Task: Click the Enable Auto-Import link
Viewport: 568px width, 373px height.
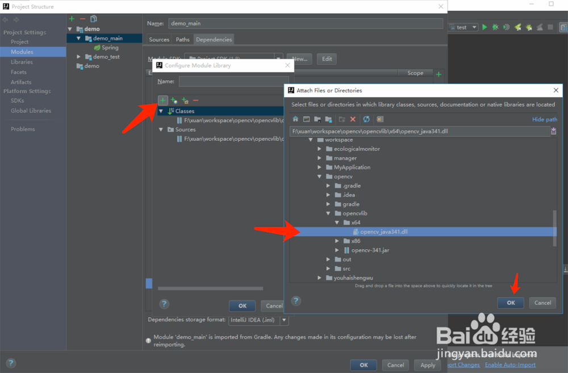Action: [510, 364]
